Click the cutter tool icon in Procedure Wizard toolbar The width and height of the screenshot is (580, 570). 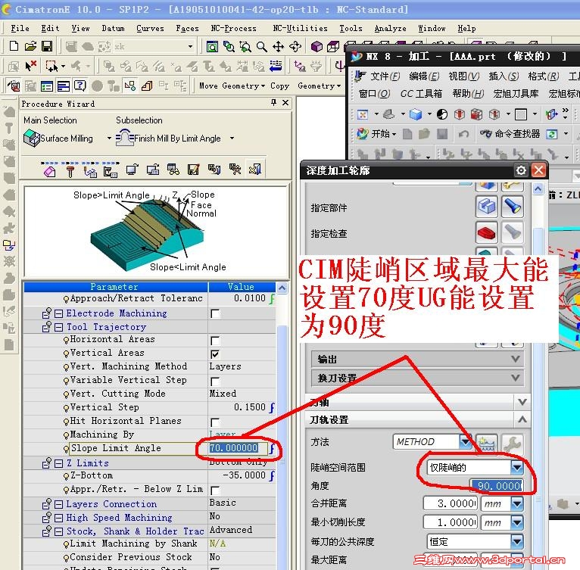[70, 171]
